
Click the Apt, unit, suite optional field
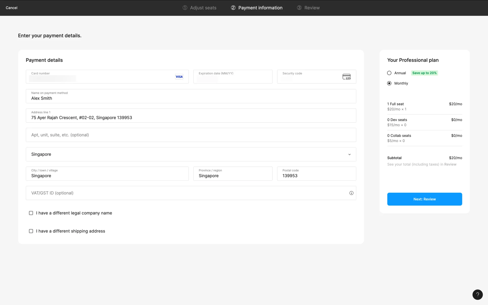pyautogui.click(x=191, y=135)
